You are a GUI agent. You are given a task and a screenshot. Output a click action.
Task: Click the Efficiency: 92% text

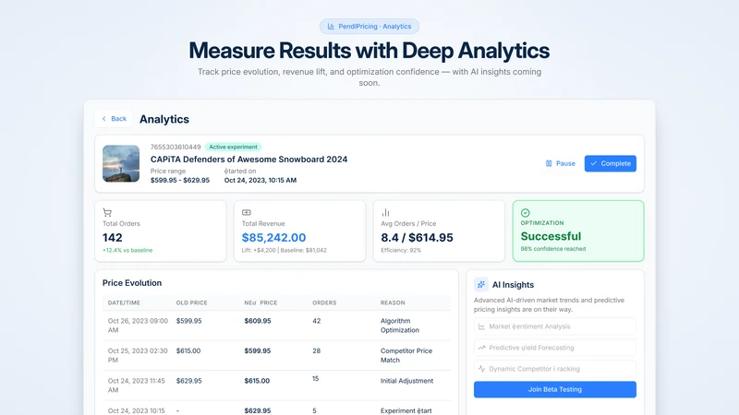(x=401, y=250)
